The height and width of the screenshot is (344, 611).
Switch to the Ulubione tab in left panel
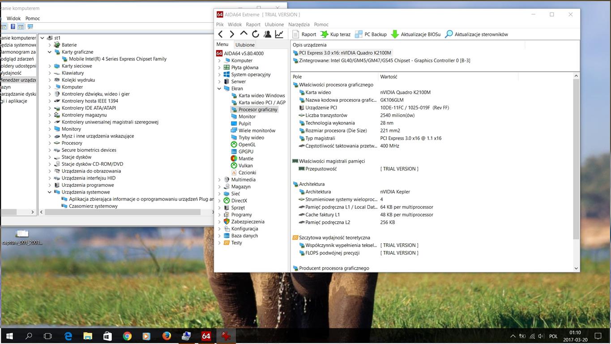[245, 45]
